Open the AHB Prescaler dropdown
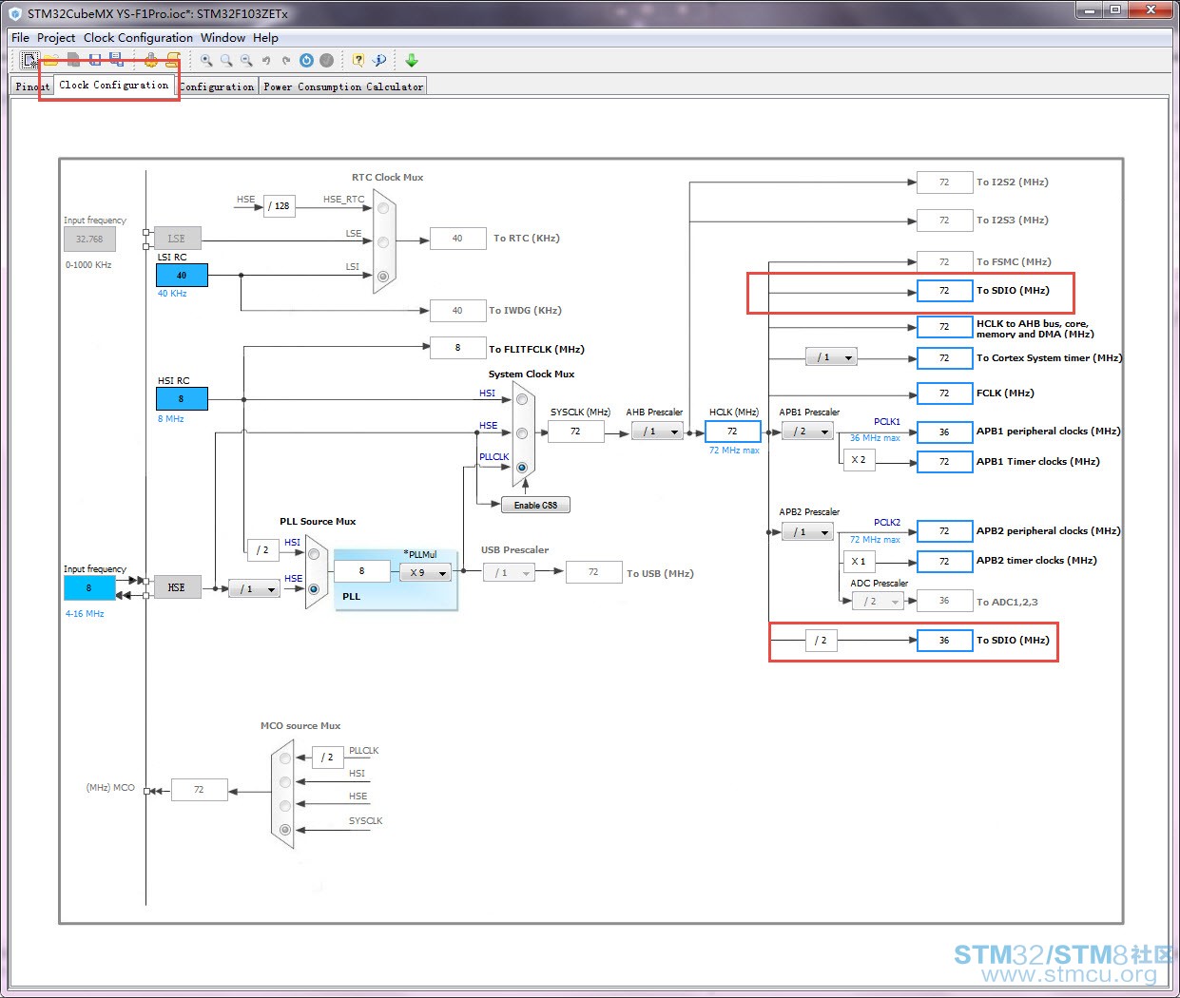Viewport: 1180px width, 998px height. [657, 432]
